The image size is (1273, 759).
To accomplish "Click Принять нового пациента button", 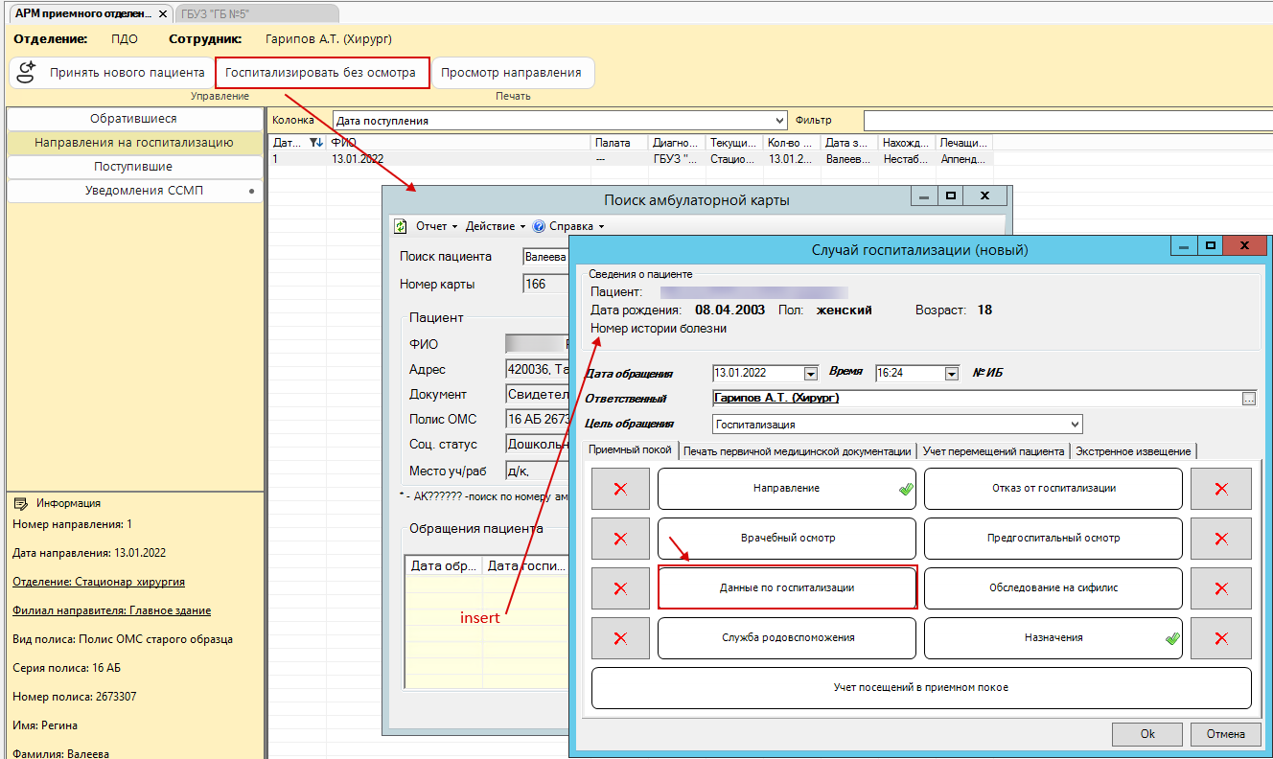I will pos(111,73).
